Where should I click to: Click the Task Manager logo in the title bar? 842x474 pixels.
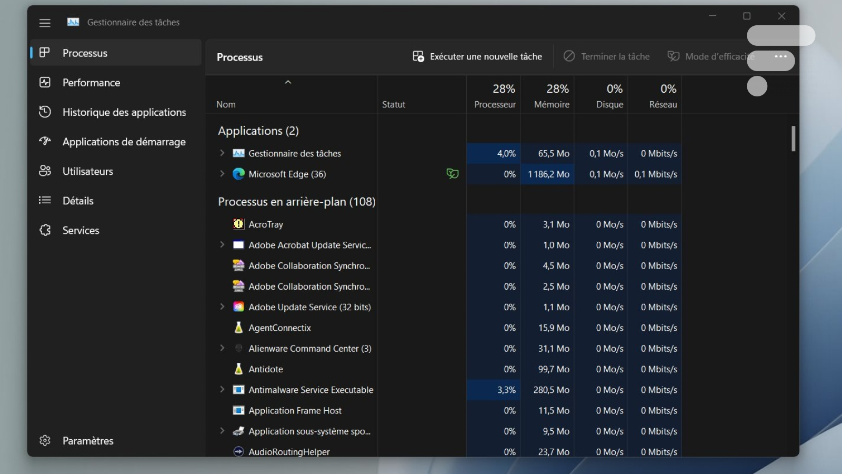tap(73, 22)
